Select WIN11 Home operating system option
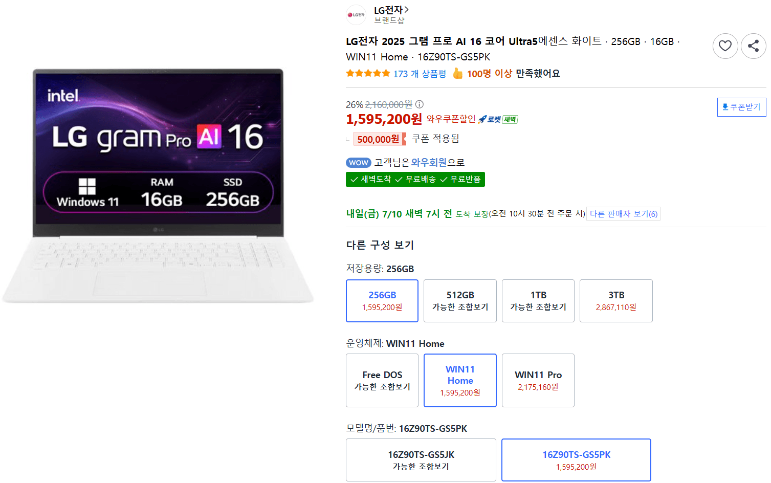Viewport: 771px width, 483px height. 460,381
